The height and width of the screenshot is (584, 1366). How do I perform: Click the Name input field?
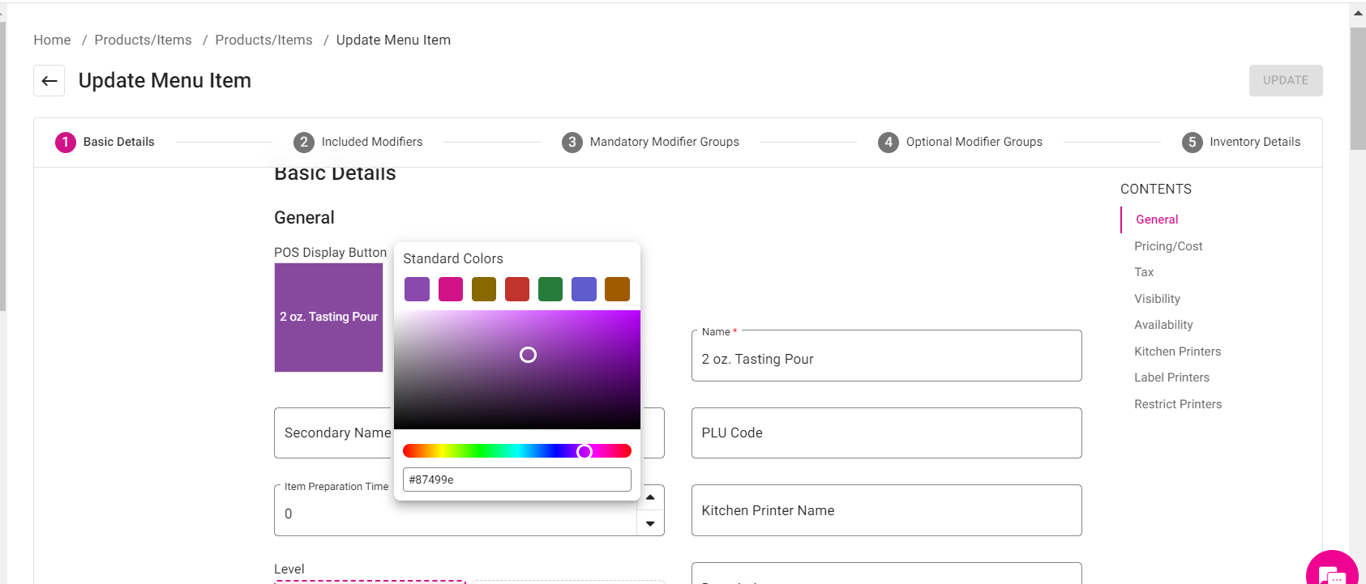pyautogui.click(x=886, y=356)
